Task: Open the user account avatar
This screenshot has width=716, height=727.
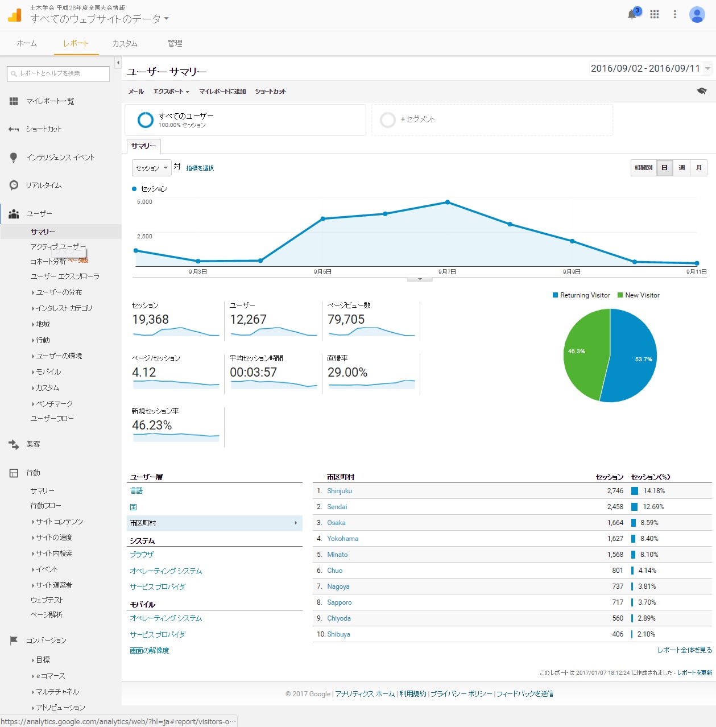Action: click(x=697, y=15)
